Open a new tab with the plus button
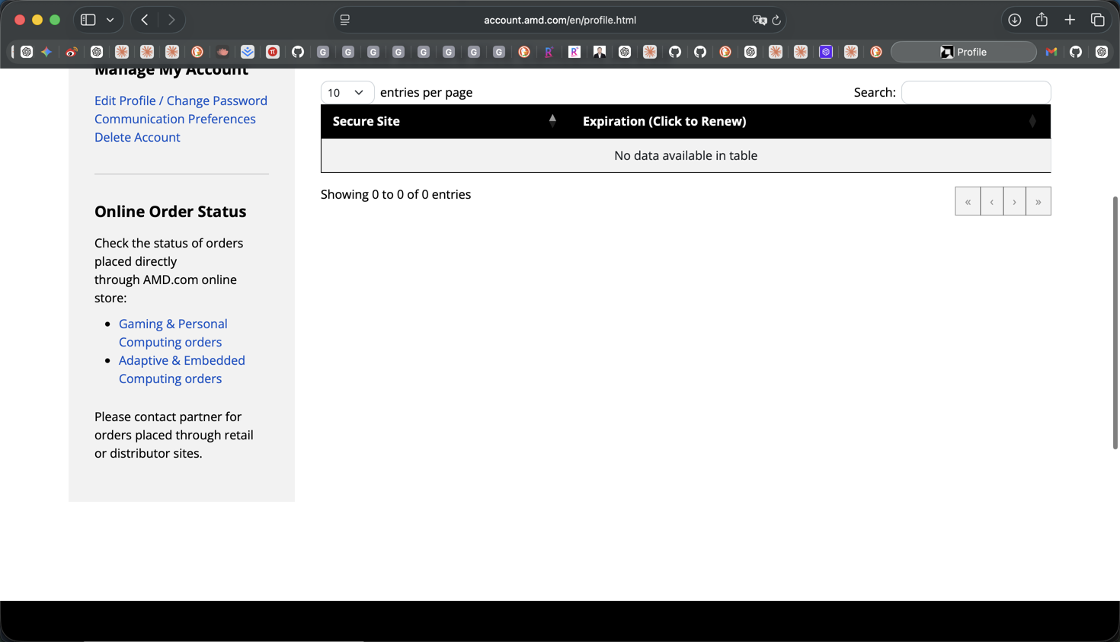 [1070, 20]
